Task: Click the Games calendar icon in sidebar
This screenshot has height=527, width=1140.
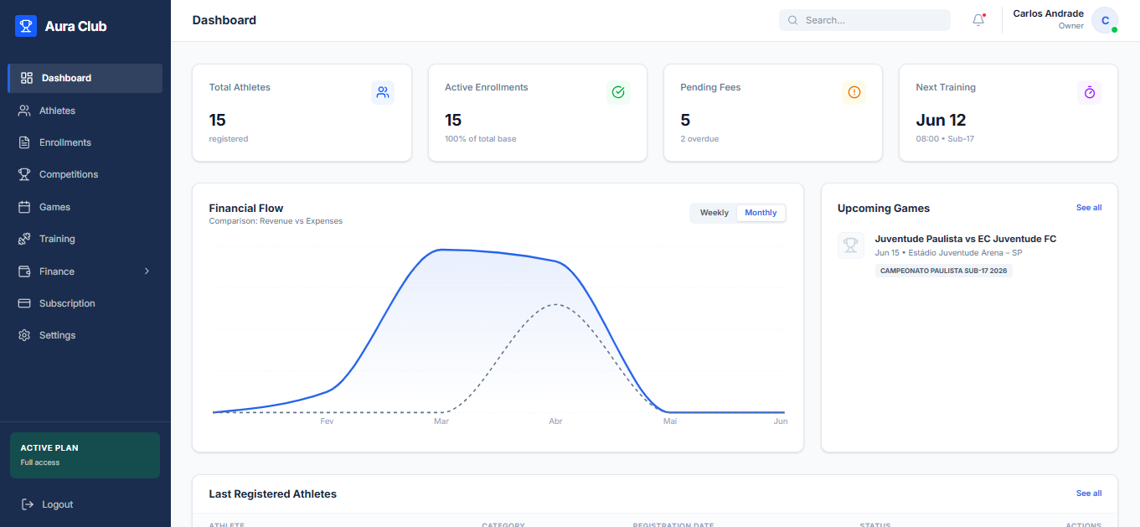Action: coord(24,207)
